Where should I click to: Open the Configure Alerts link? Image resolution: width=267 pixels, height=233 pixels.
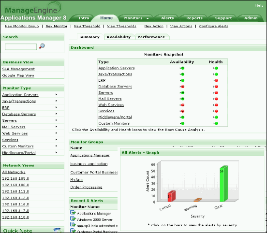[x=213, y=26]
